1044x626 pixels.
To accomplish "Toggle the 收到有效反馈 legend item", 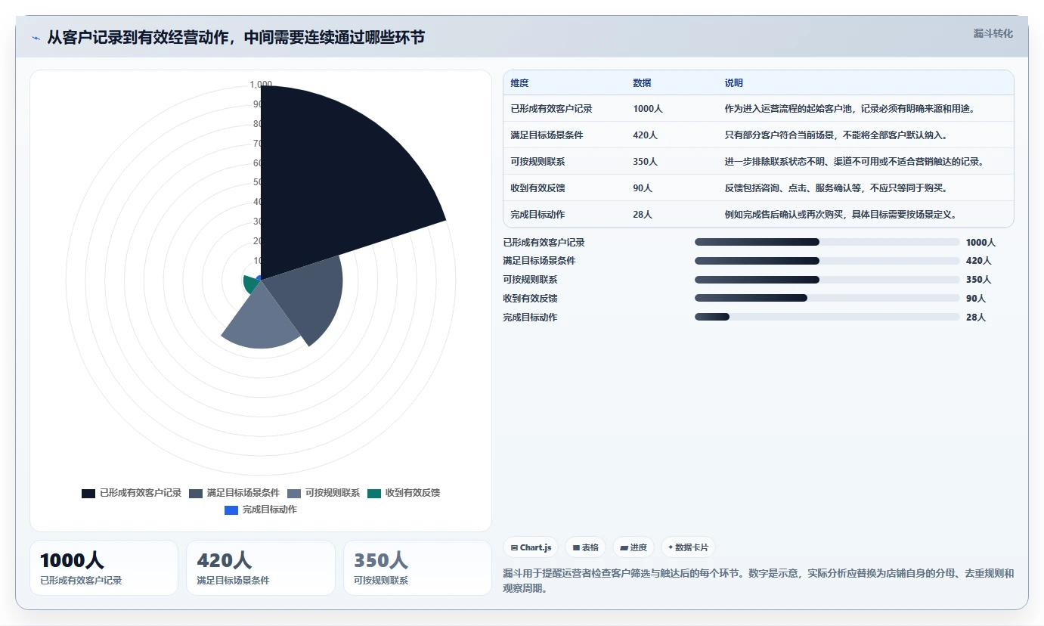I will coord(404,493).
